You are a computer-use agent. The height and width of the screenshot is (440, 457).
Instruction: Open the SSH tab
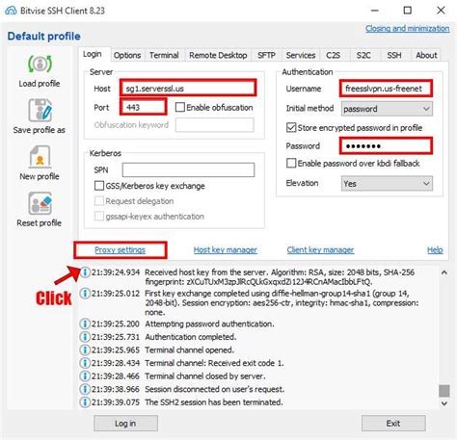coord(394,55)
